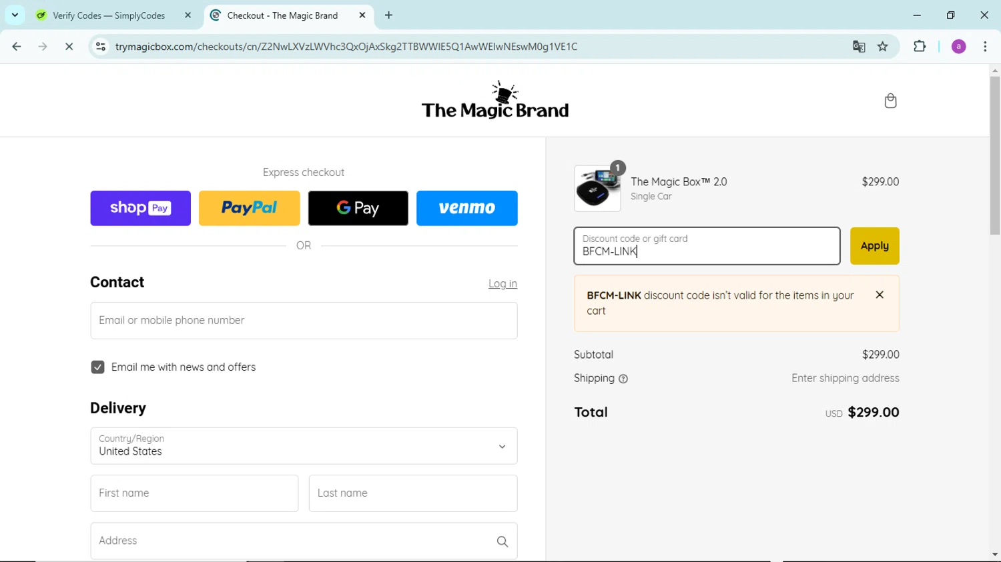Open the tab search dropdown arrow
1001x562 pixels.
pyautogui.click(x=15, y=15)
